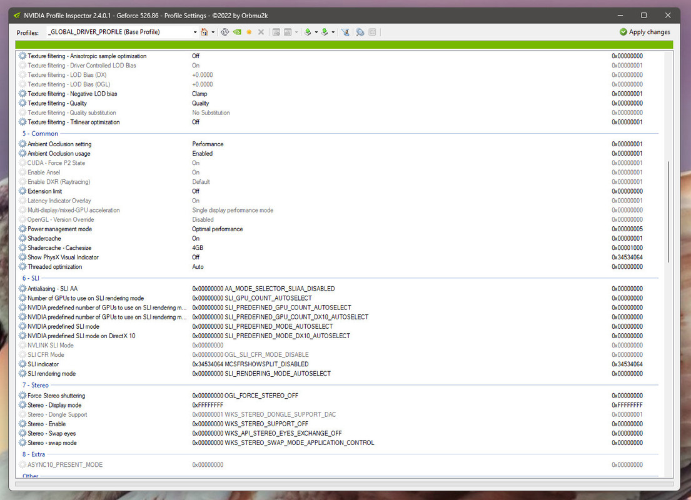Click gear icon beside SLI indicator
Viewport: 691px width, 500px height.
[x=23, y=364]
